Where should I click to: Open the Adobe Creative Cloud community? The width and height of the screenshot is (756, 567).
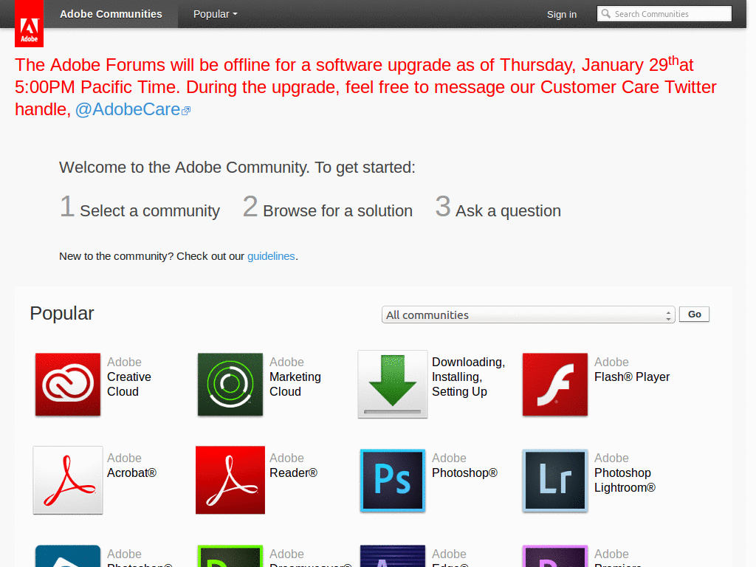(67, 384)
